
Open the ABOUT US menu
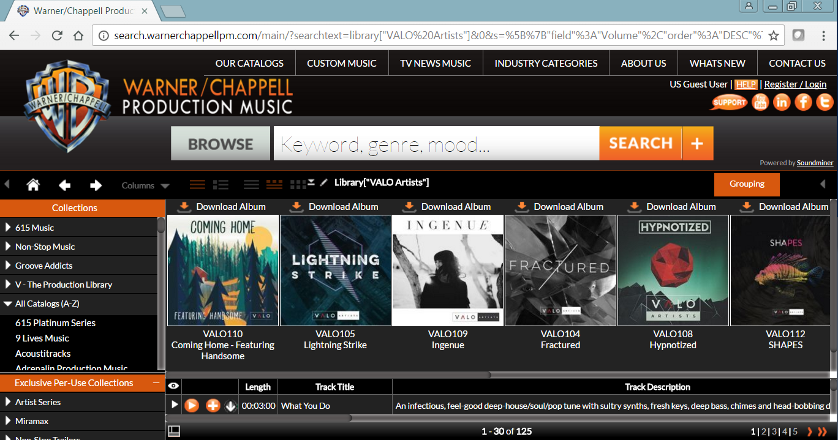pos(643,63)
